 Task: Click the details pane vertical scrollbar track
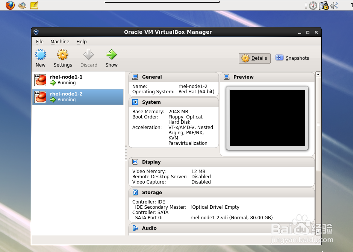click(318, 200)
